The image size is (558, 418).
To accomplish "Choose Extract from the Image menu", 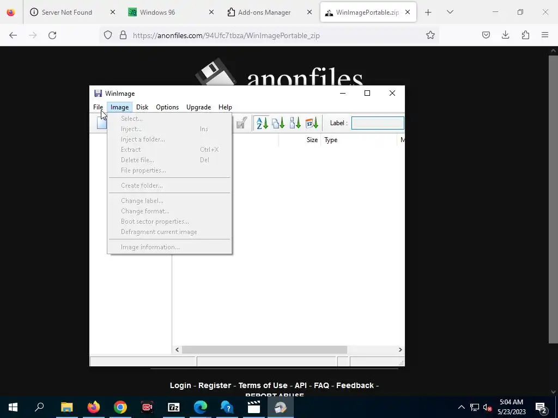I will (x=170, y=150).
